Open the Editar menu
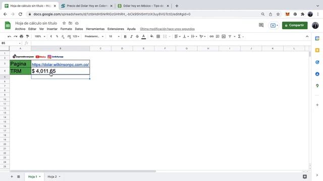Image resolution: width=323 pixels, height=181 pixels. (x=32, y=29)
